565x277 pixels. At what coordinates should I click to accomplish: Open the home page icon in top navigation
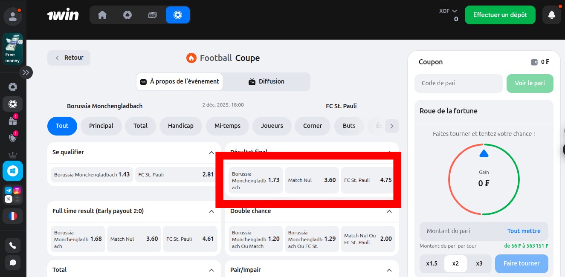[x=102, y=15]
